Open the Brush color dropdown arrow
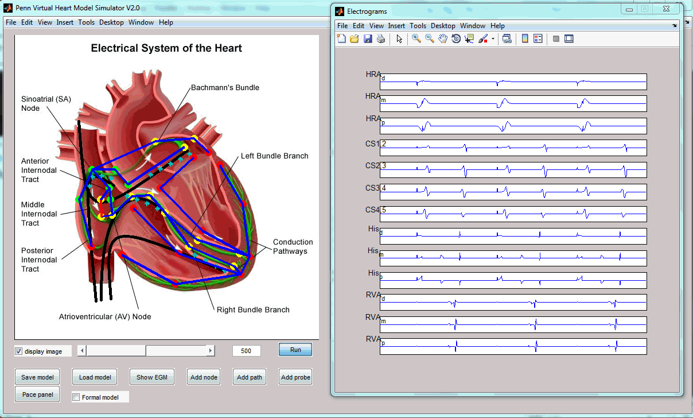This screenshot has height=418, width=693. pyautogui.click(x=493, y=40)
